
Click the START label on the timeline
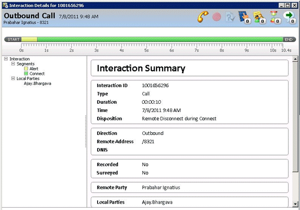pyautogui.click(x=13, y=39)
